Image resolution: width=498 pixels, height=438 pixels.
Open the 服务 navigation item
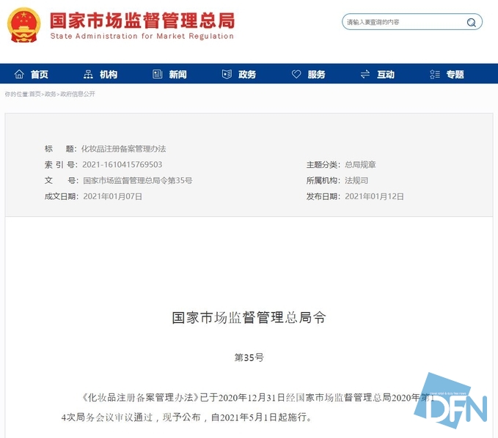[x=316, y=75]
